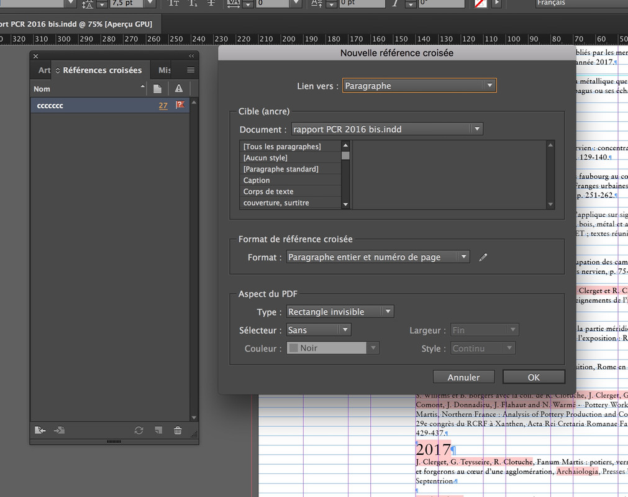
Task: Select [Paragraphe standard] in the style list
Action: coord(290,169)
